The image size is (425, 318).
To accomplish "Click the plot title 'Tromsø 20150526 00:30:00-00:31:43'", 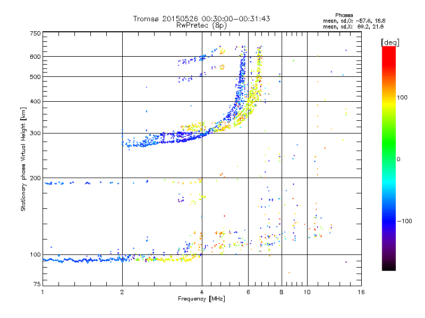I will [201, 19].
